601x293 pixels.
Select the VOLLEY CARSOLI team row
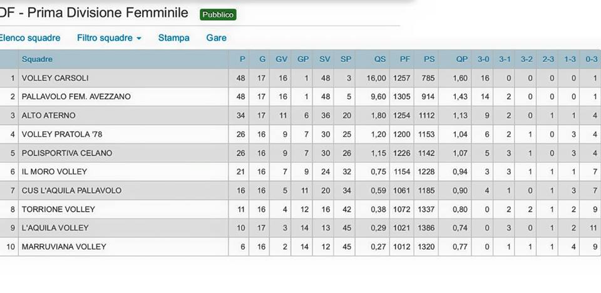300,78
